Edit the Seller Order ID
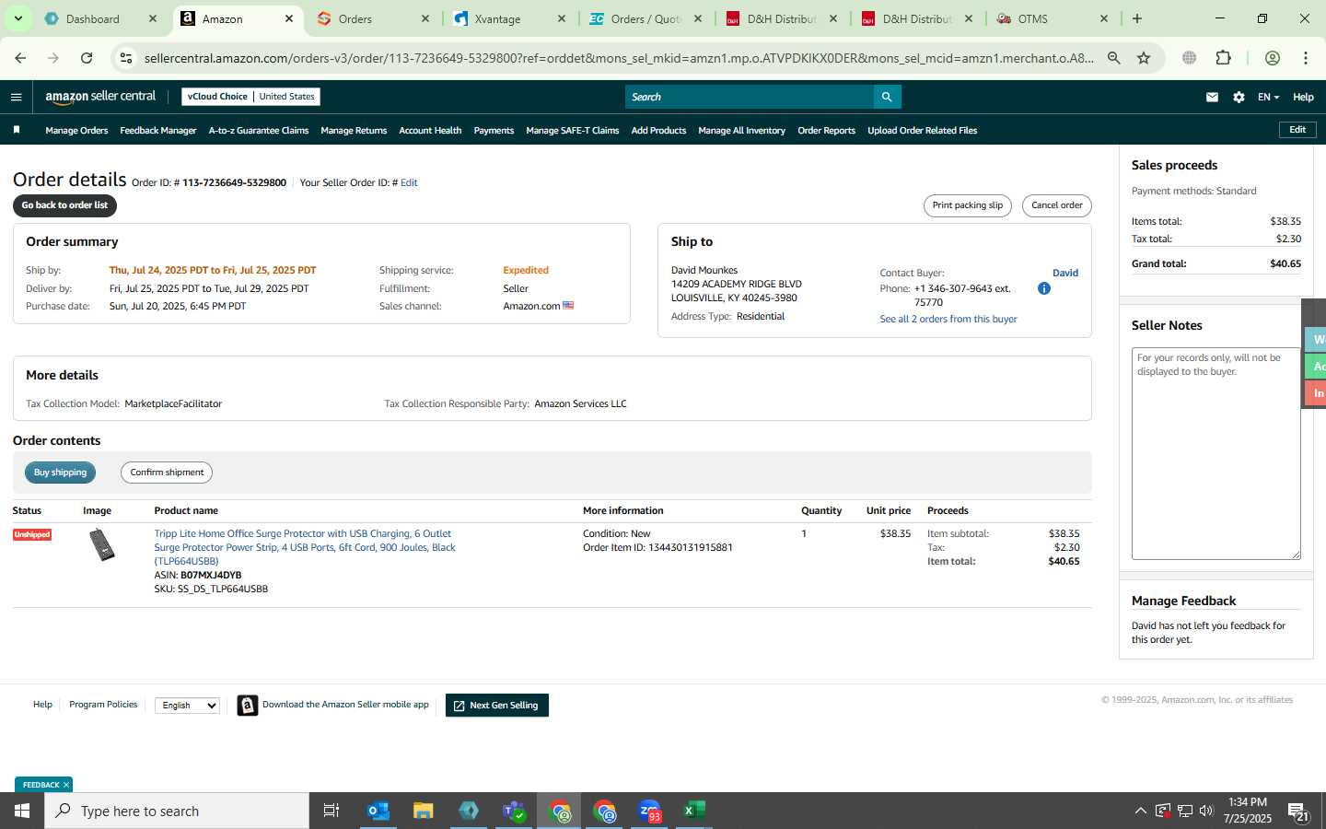 coord(409,182)
